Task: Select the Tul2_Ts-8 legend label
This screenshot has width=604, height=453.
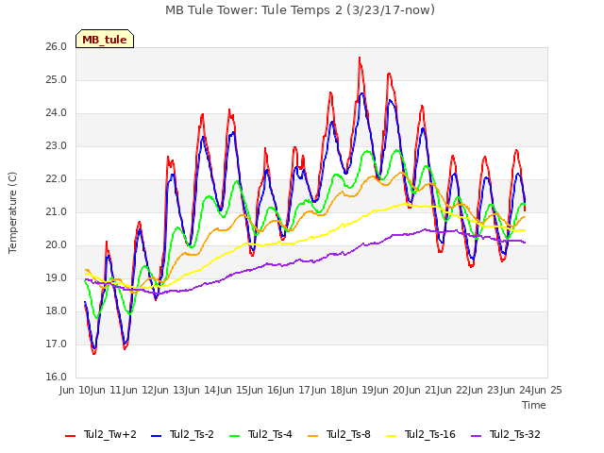Action: pyautogui.click(x=348, y=434)
